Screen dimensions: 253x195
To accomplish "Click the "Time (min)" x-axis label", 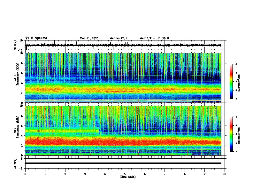I will click(x=128, y=177).
